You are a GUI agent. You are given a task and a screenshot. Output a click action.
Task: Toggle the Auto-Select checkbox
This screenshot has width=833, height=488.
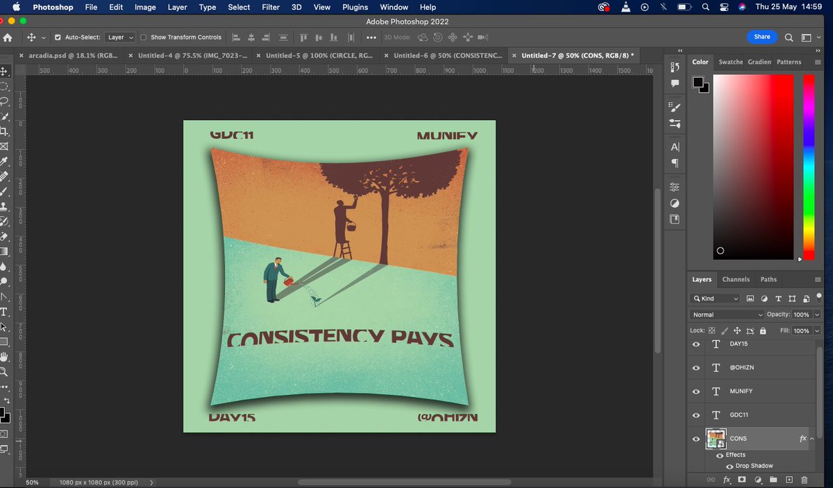[x=58, y=37]
